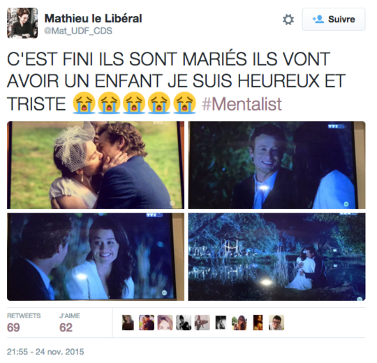377x363 pixels.
Task: Open Mathieu le Libéral's profile avatar
Action: click(x=22, y=23)
